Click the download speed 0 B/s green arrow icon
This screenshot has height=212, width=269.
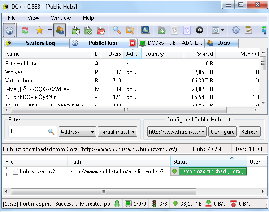pyautogui.click(x=208, y=203)
